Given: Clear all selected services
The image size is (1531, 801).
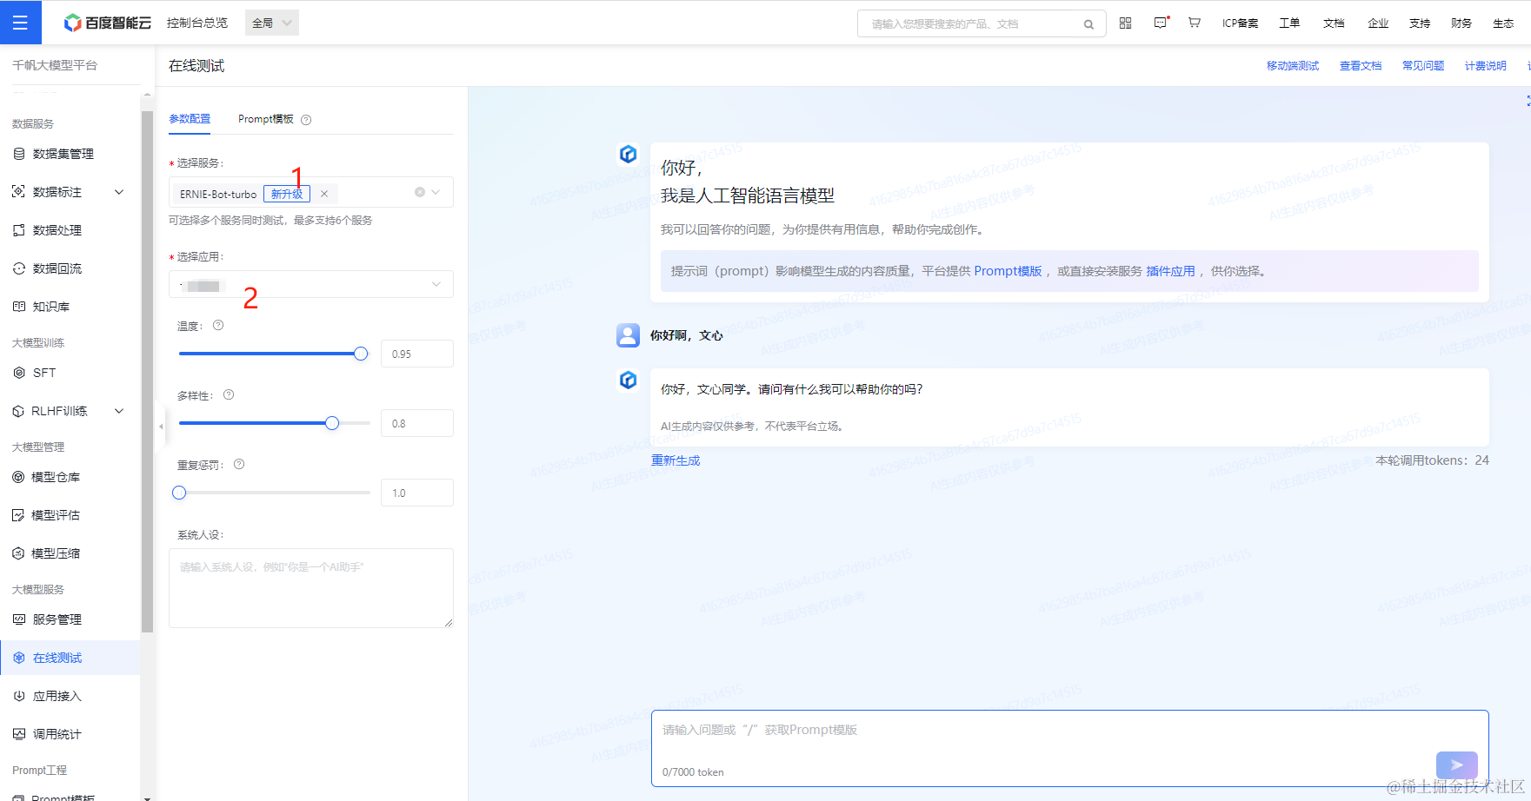Looking at the screenshot, I should (x=420, y=192).
